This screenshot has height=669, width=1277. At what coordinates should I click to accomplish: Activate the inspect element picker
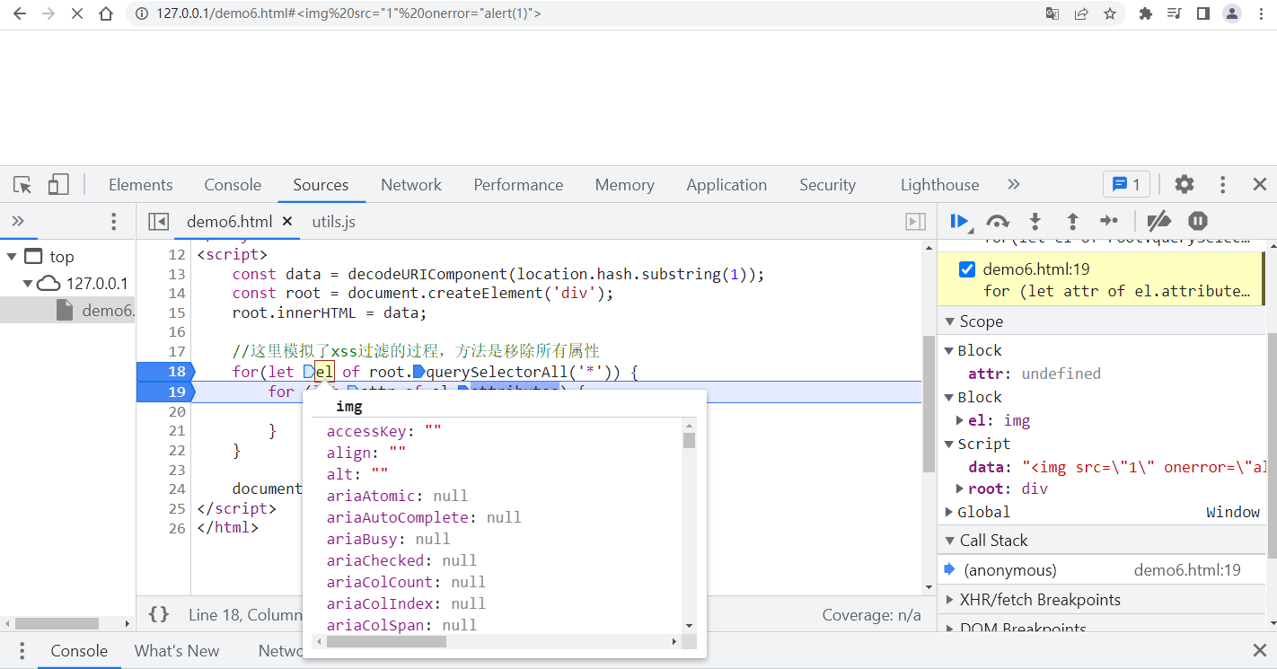pyautogui.click(x=23, y=185)
